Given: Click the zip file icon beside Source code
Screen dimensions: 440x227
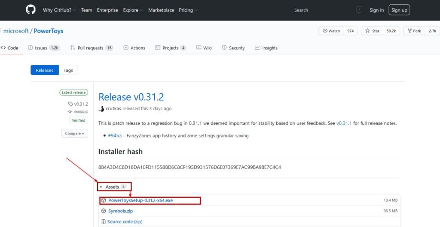Looking at the screenshot, I should (103, 222).
